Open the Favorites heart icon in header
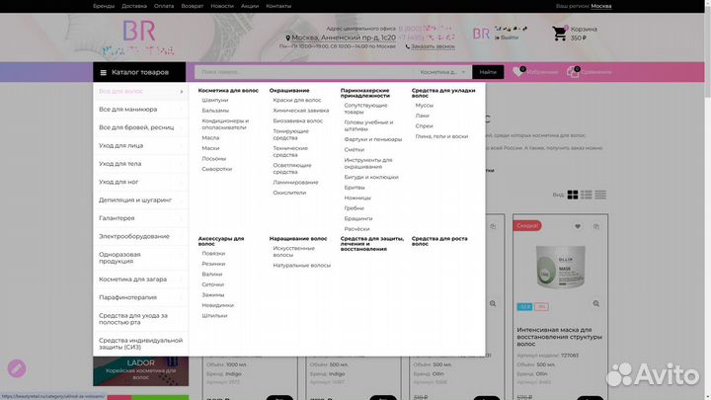The width and height of the screenshot is (711, 400). click(518, 72)
